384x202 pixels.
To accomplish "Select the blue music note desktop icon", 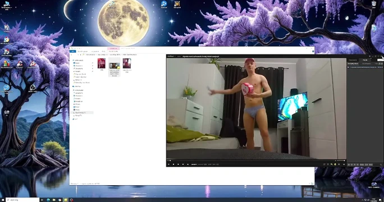I will pyautogui.click(x=164, y=4).
